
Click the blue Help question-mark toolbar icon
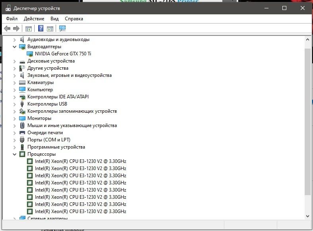[x=41, y=28]
